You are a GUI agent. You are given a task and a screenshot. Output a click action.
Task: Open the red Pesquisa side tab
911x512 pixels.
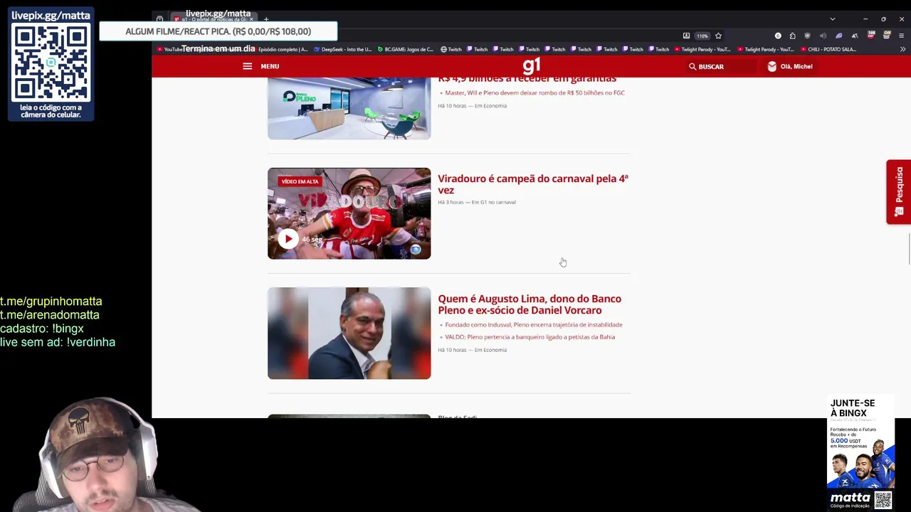click(899, 192)
